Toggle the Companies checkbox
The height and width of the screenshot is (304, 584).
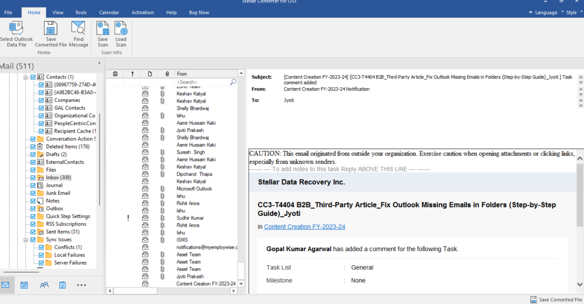click(41, 100)
